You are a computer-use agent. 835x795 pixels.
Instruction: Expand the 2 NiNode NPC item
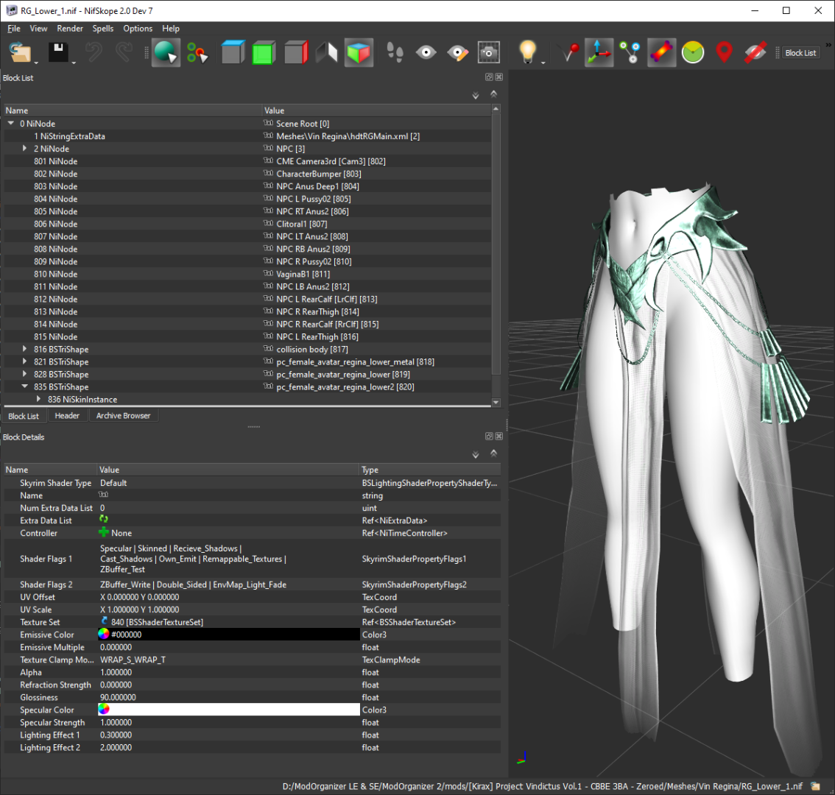(24, 148)
